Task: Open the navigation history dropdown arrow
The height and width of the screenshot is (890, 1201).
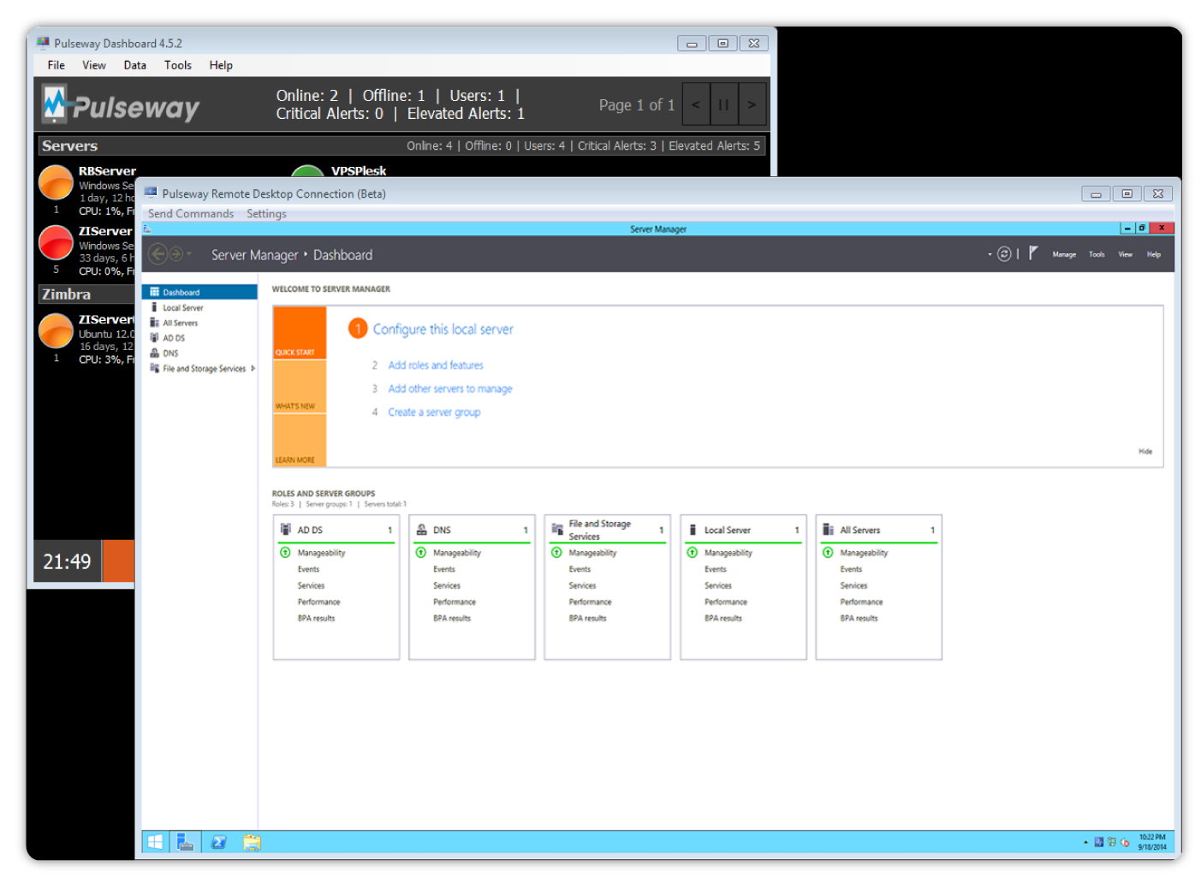Action: pyautogui.click(x=188, y=254)
